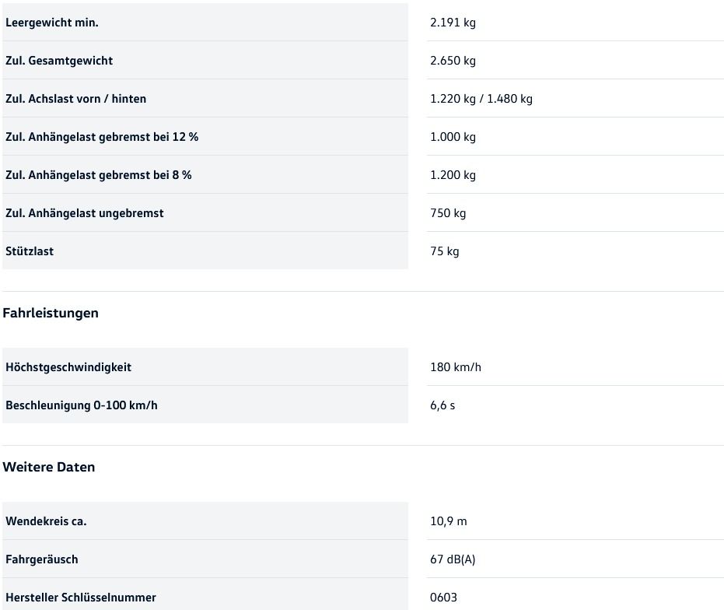Click the 'Zul. Gesamtgewicht' label

pos(59,61)
